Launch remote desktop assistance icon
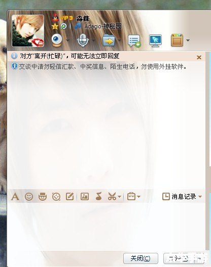The width and height of the screenshot is (211, 267). 155,40
